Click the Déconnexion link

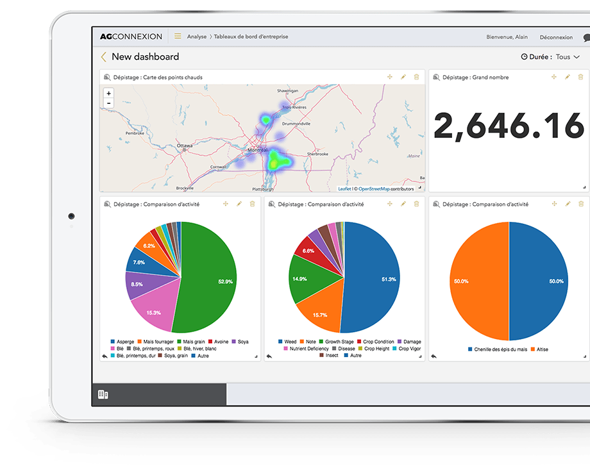556,37
